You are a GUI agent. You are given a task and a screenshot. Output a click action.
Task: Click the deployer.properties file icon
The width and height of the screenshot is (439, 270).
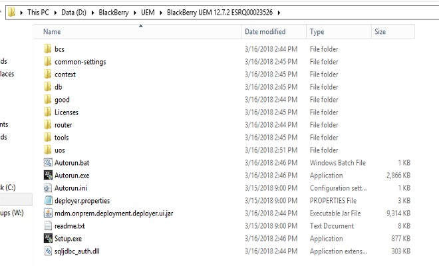click(47, 200)
